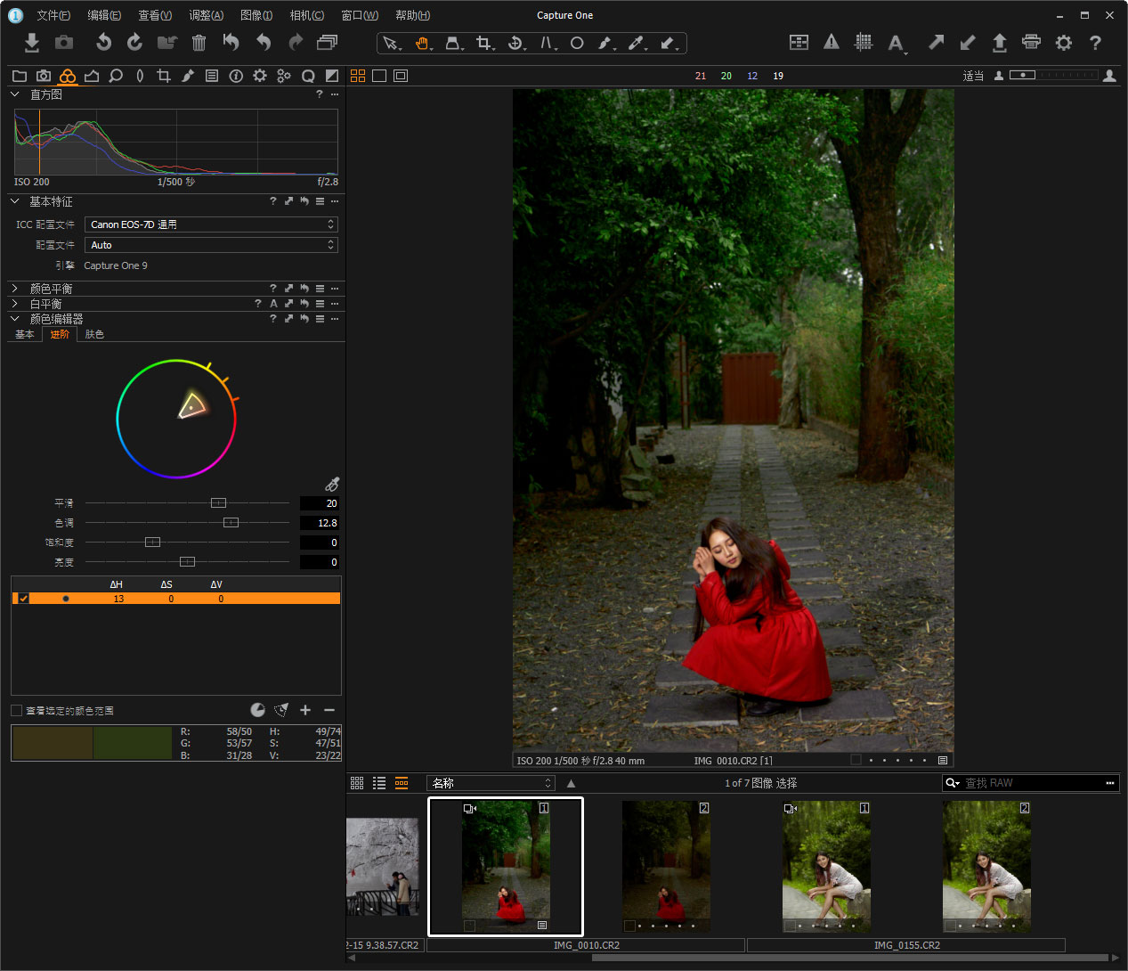1128x971 pixels.
Task: Pick color with the eyedropper in color editor
Action: pyautogui.click(x=332, y=484)
